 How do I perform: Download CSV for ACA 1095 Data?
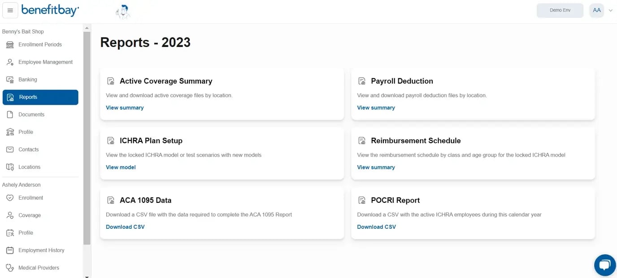click(125, 227)
